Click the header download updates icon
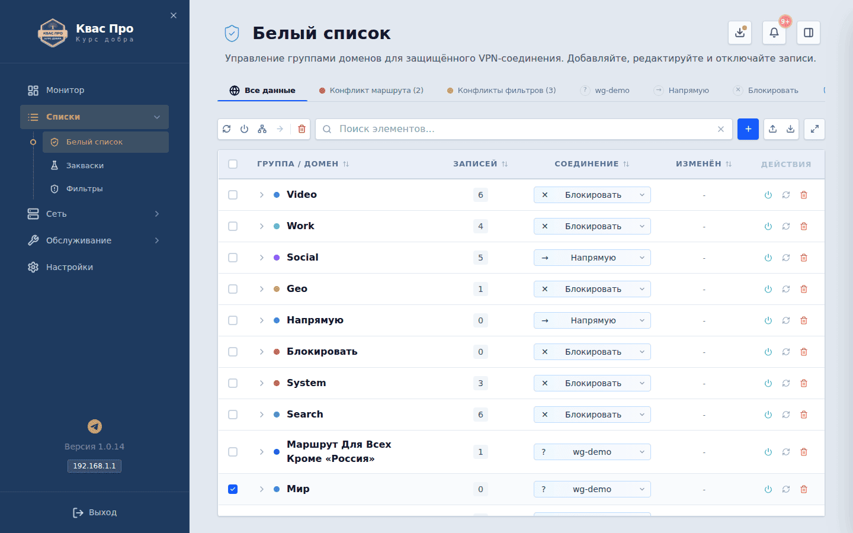 740,33
